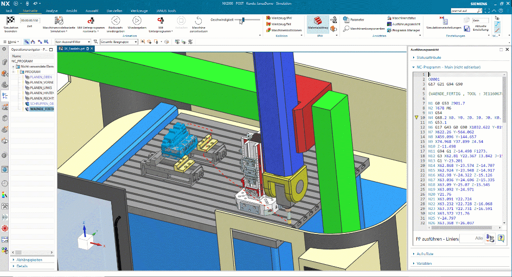The height and width of the screenshot is (277, 512).
Task: Reset machine with Maschine zurücksetzen
Action: coord(199,25)
